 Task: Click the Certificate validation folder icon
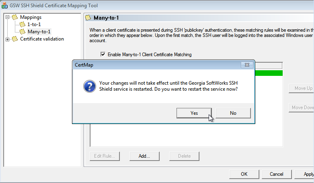click(x=15, y=39)
